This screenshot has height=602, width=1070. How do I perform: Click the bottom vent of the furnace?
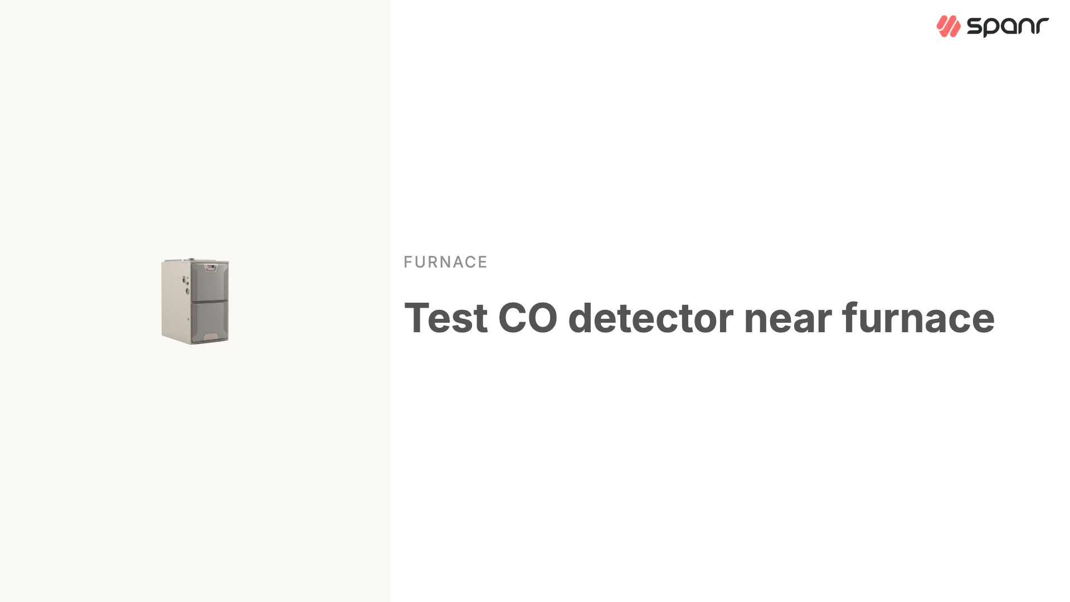pos(211,337)
